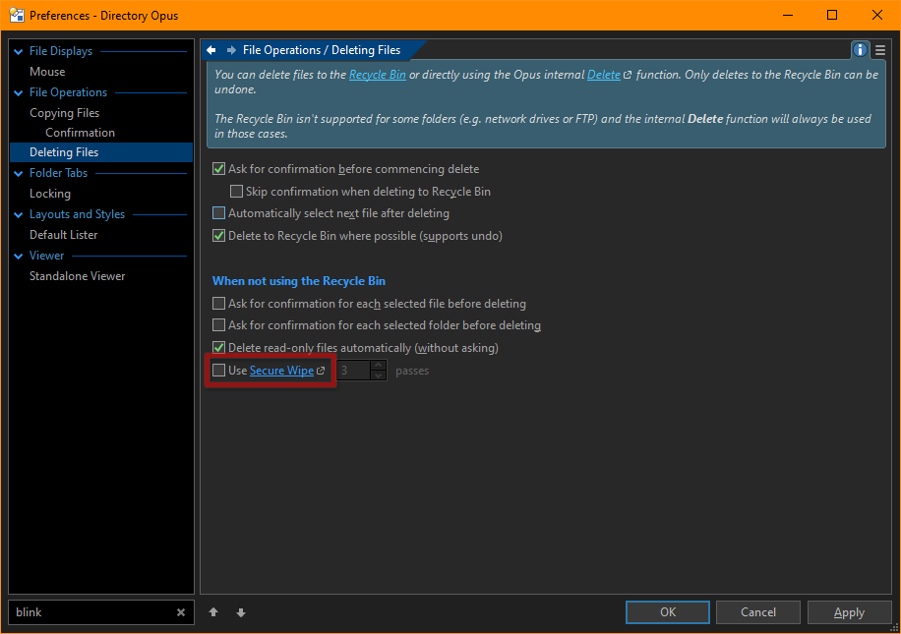Open the Copying Files page

pyautogui.click(x=64, y=113)
